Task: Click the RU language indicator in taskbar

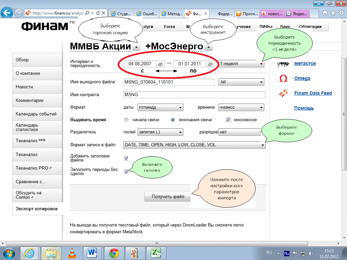Action: (x=269, y=253)
